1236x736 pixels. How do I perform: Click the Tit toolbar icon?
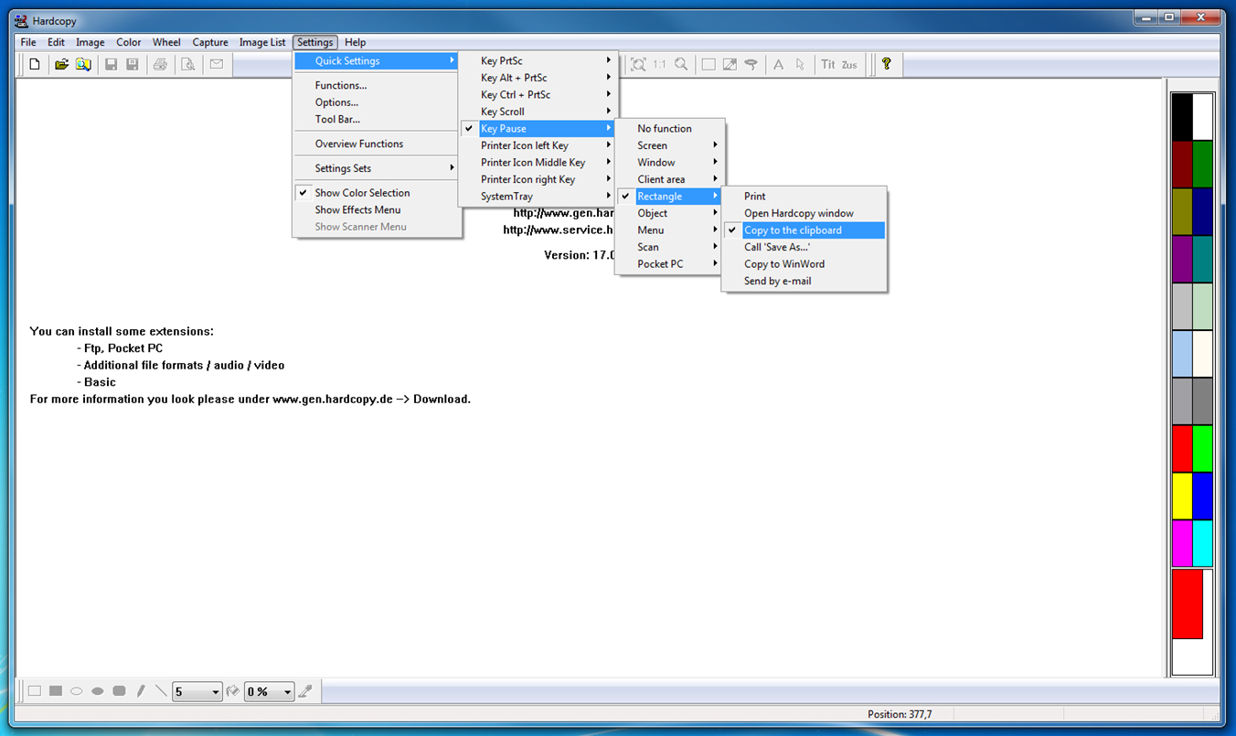828,64
